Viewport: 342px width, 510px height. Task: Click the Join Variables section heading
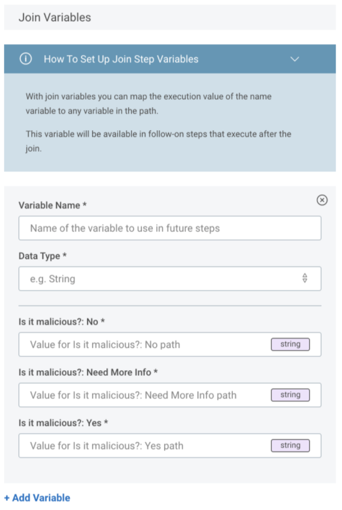[x=55, y=17]
